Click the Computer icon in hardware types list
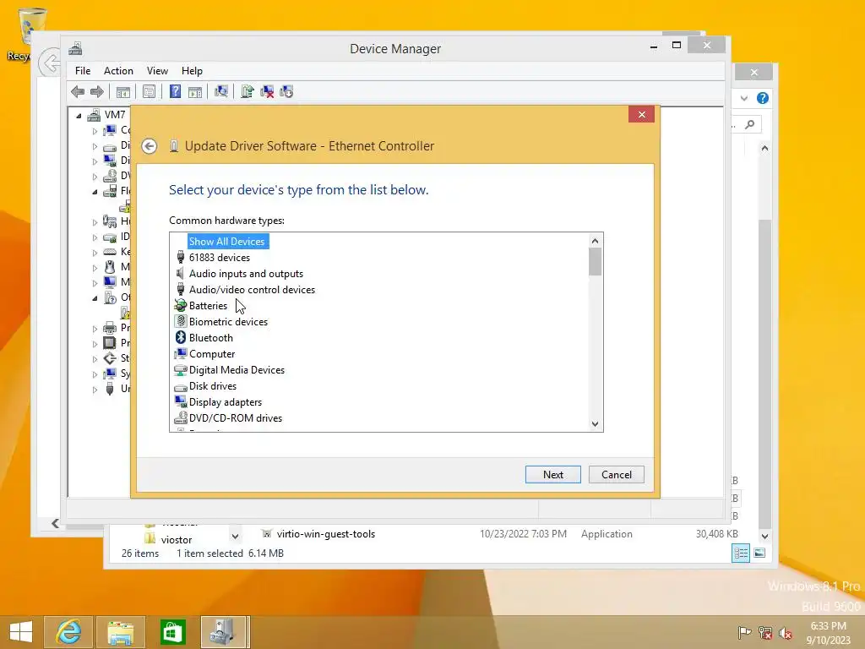This screenshot has width=865, height=649. (x=181, y=353)
